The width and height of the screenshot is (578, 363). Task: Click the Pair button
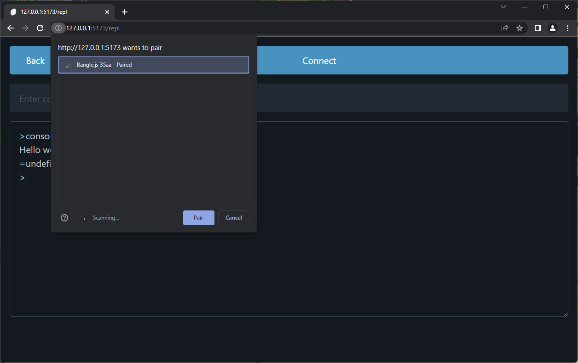coord(198,218)
